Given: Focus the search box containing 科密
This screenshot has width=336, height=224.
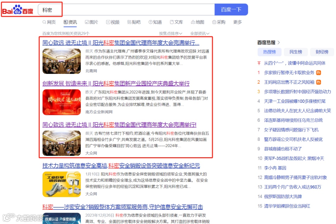Looking at the screenshot, I should coord(126,10).
